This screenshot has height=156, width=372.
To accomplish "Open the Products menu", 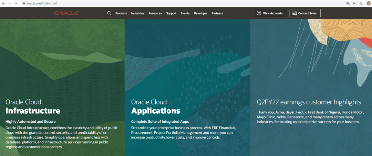I will [121, 13].
